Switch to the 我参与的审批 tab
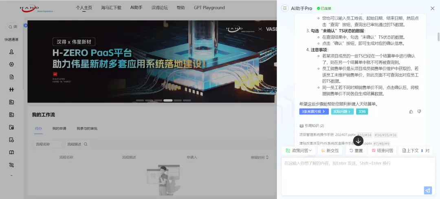The height and width of the screenshot is (199, 440). 87,129
